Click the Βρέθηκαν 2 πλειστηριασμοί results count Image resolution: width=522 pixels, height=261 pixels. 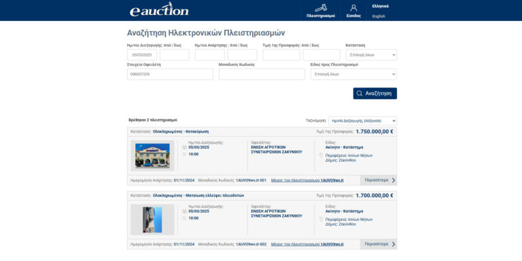[153, 120]
